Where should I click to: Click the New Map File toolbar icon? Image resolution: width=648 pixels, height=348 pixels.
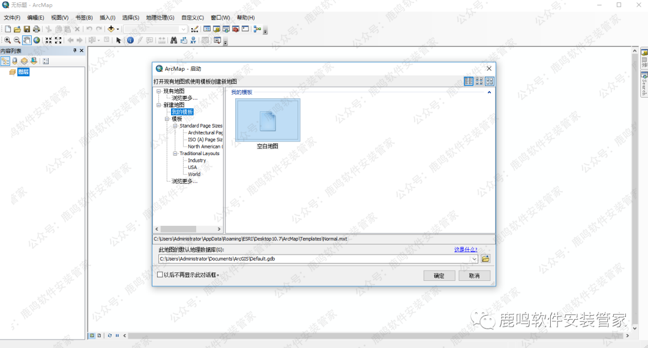[x=8, y=29]
